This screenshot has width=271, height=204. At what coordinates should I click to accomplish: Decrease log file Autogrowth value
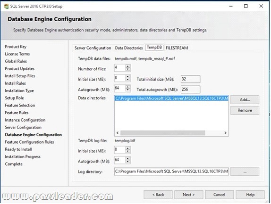coord(128,162)
